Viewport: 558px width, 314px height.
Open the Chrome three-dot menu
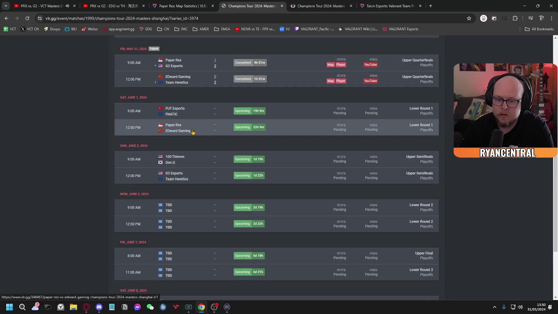click(x=551, y=18)
